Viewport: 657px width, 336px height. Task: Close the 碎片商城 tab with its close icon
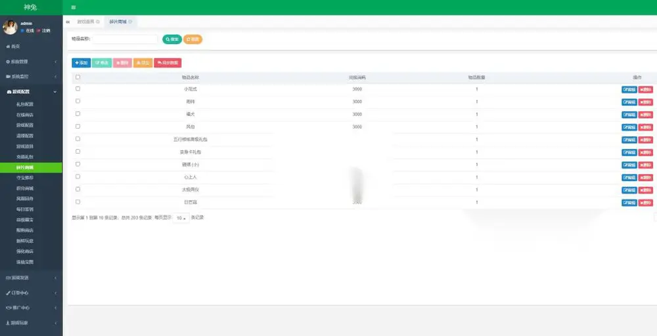tap(130, 22)
